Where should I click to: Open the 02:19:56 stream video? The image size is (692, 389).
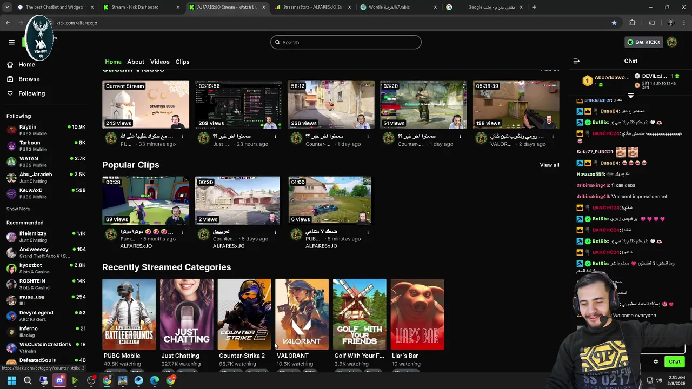click(238, 105)
